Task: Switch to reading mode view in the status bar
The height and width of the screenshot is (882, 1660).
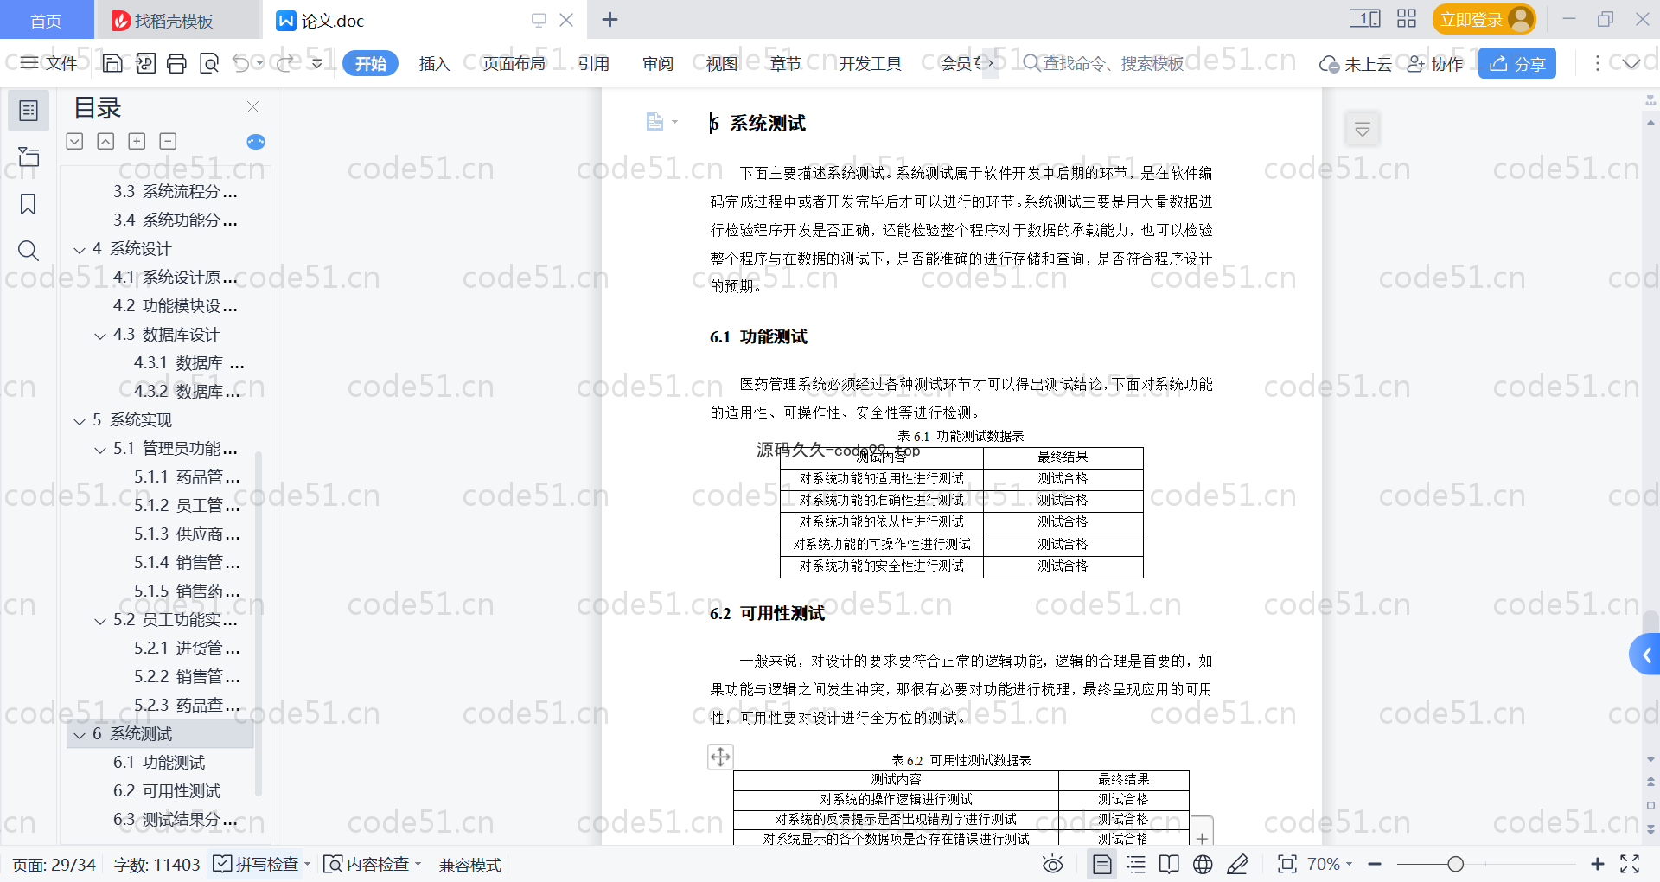Action: click(x=1169, y=864)
